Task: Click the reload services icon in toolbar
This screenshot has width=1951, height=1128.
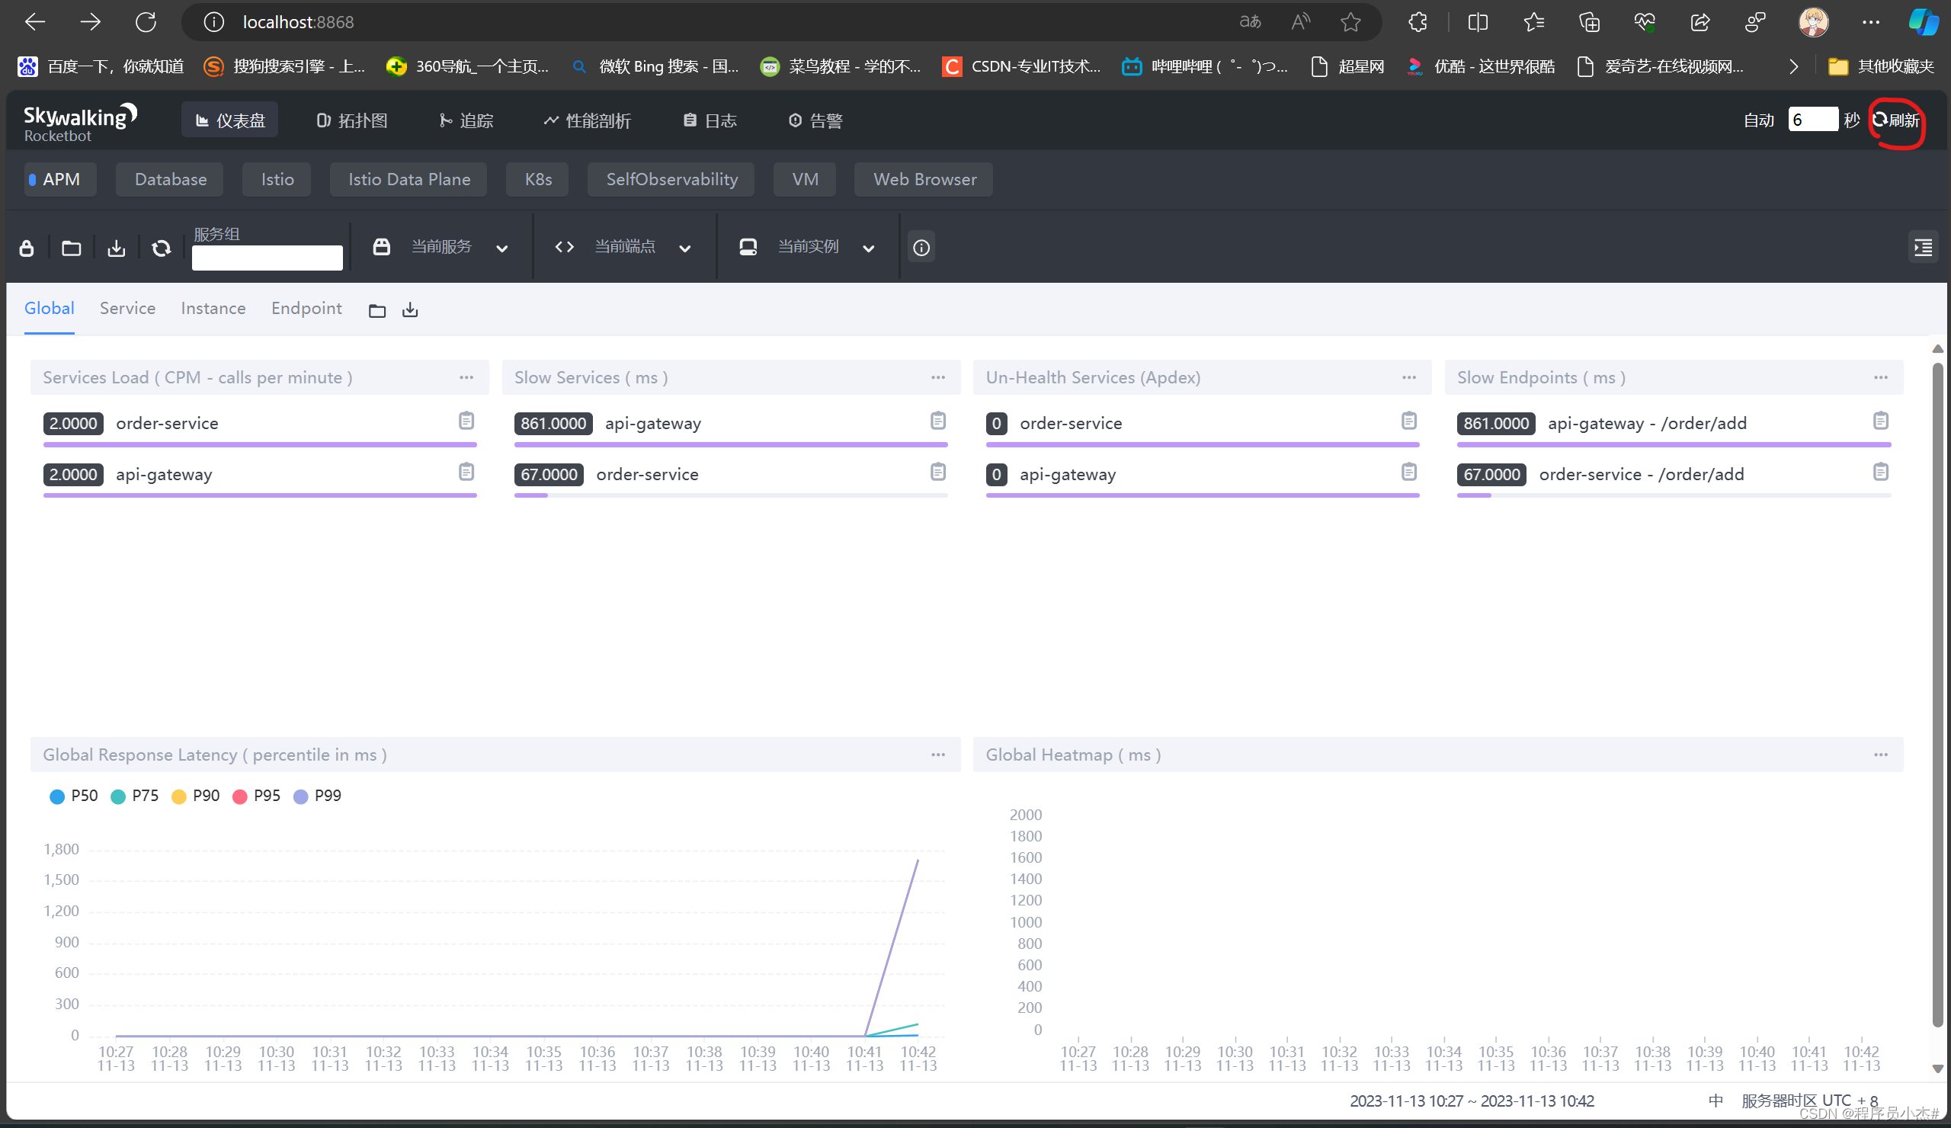Action: click(161, 248)
